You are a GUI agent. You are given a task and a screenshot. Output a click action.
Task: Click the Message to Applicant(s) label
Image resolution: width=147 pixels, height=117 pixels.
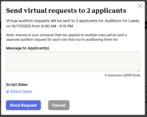pos(28,48)
